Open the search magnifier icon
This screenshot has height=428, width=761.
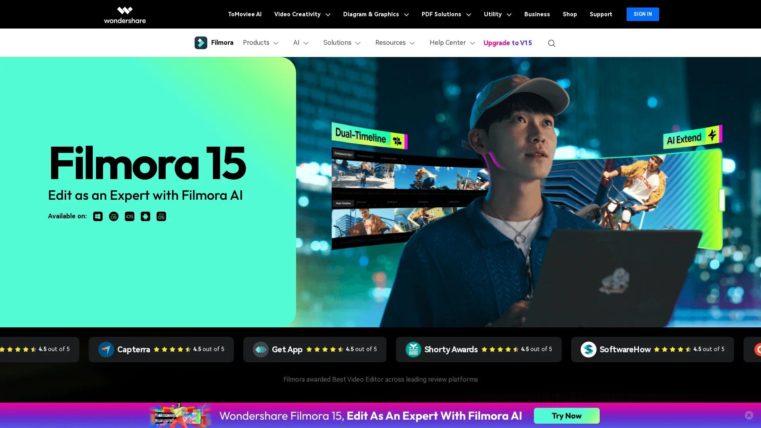(551, 43)
